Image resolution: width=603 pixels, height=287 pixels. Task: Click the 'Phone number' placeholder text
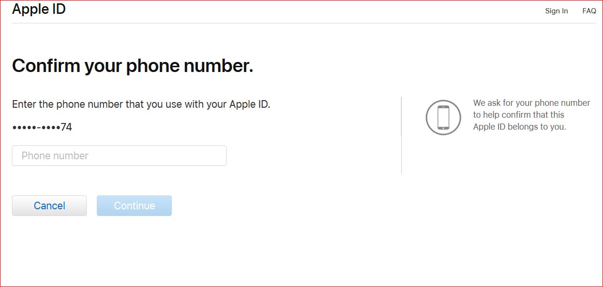(x=55, y=156)
